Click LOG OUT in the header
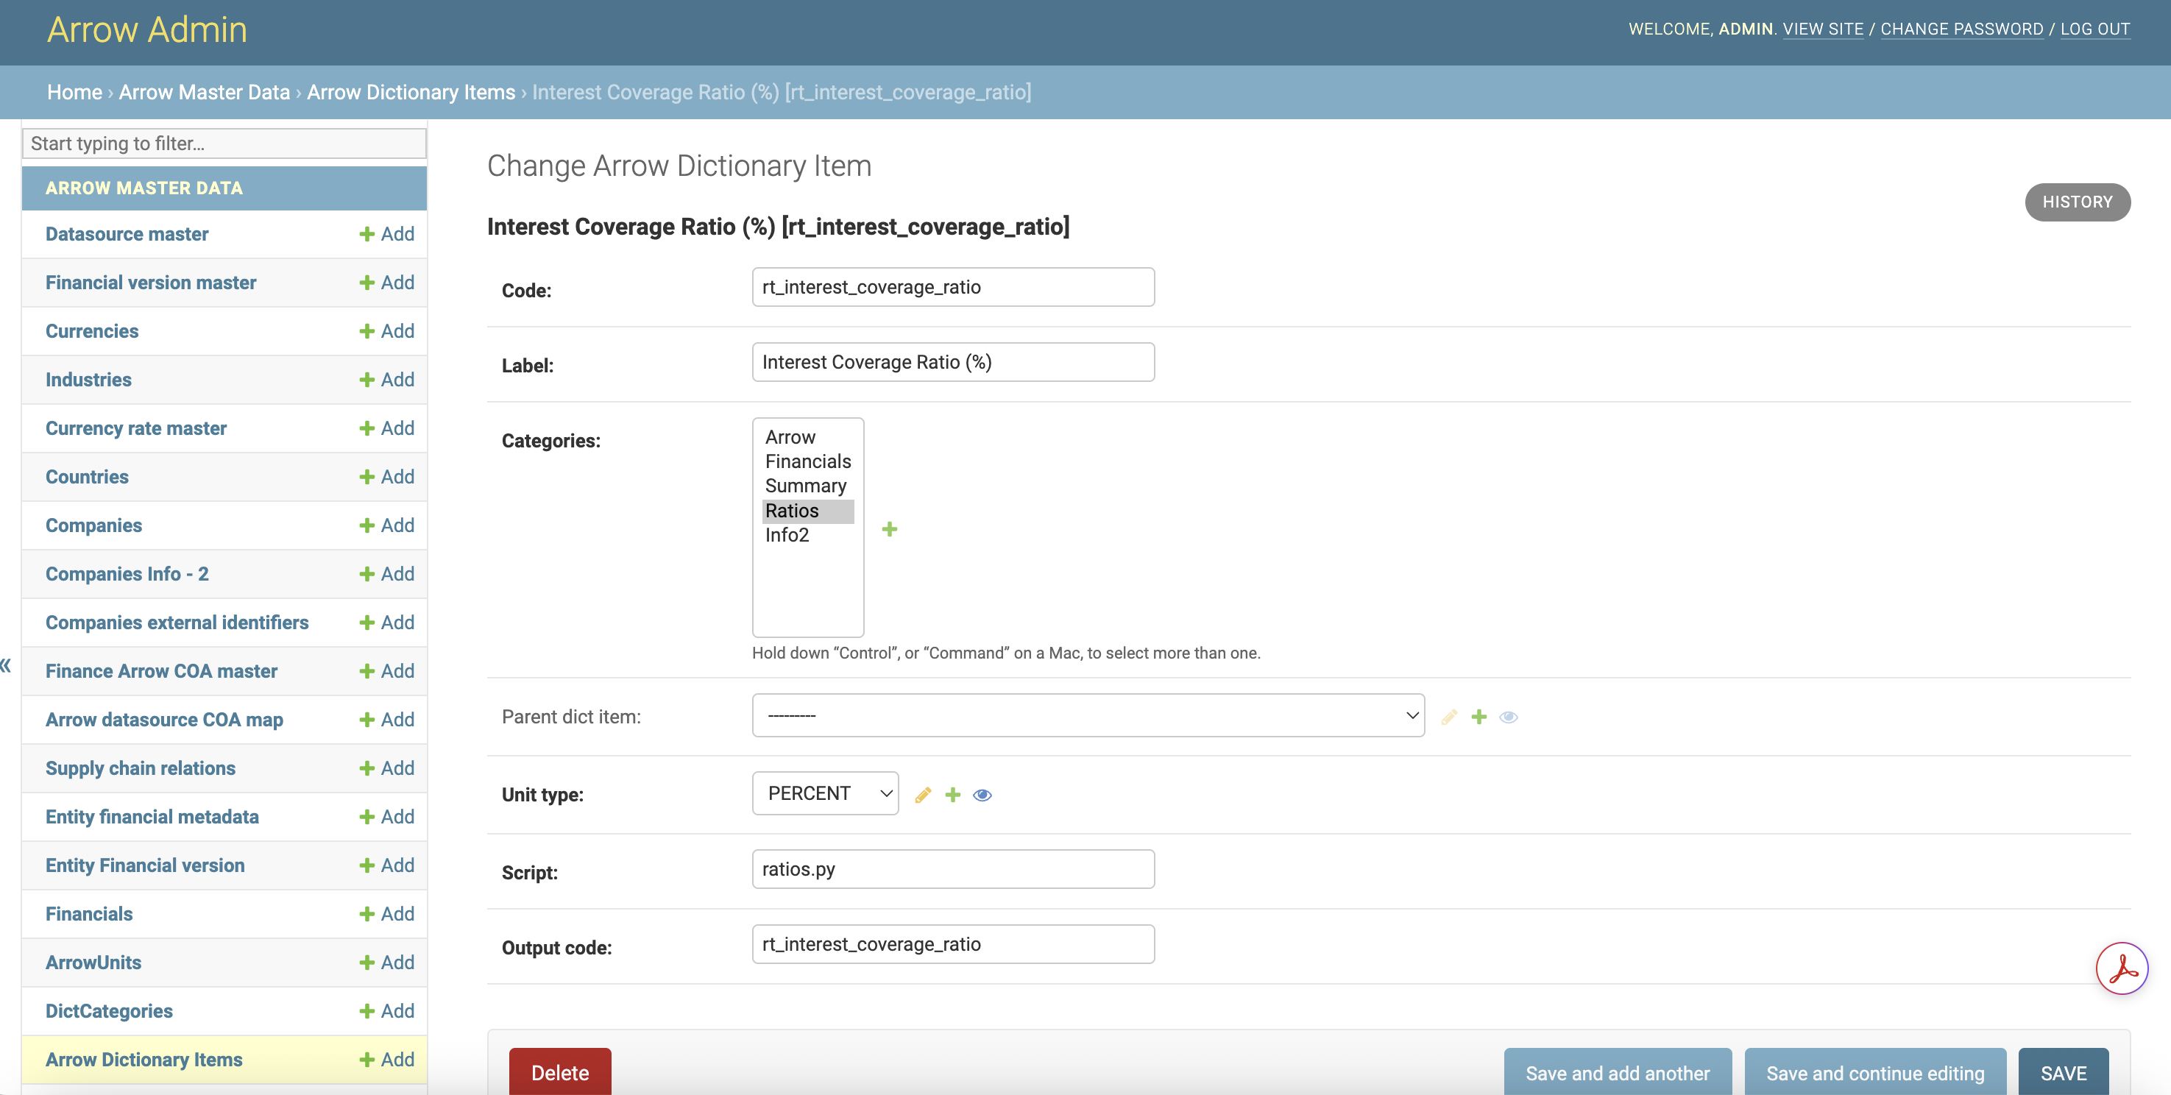The image size is (2171, 1095). tap(2094, 29)
